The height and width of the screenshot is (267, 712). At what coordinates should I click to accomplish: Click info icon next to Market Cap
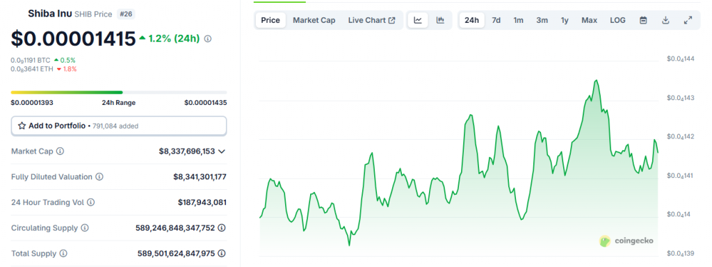click(60, 151)
